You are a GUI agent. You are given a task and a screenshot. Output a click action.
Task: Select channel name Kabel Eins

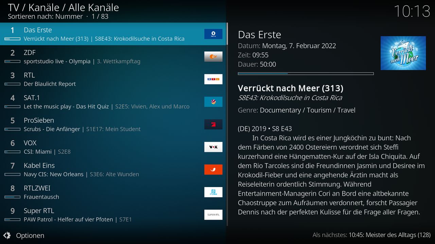[39, 165]
